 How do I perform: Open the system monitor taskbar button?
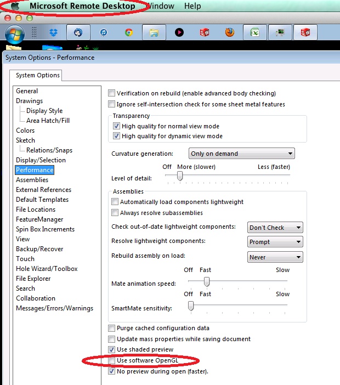(x=280, y=32)
